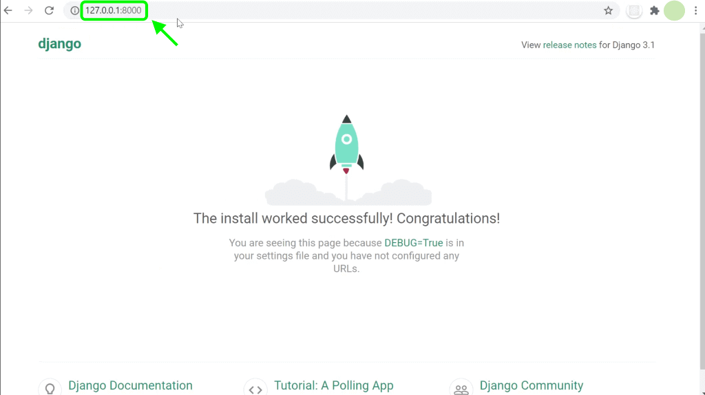The height and width of the screenshot is (395, 705).
Task: Click the django logo heading
Action: (x=59, y=44)
